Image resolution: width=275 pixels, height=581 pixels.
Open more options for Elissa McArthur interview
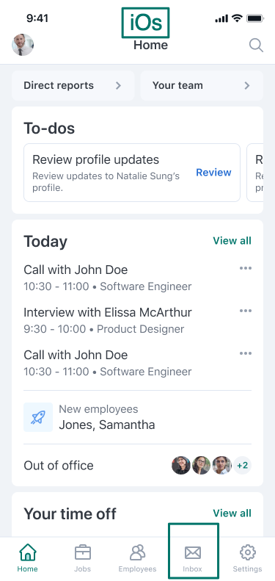(x=246, y=311)
